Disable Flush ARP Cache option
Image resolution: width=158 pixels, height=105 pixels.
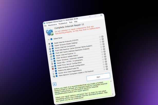click(54, 54)
